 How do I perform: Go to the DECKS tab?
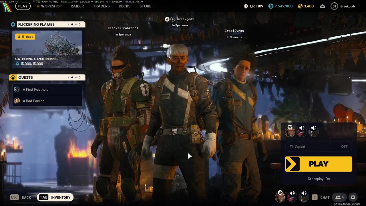(x=124, y=6)
